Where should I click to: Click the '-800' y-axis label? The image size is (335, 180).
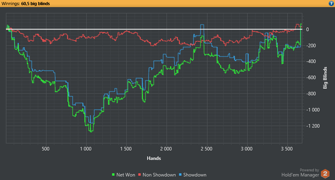pyautogui.click(x=311, y=94)
